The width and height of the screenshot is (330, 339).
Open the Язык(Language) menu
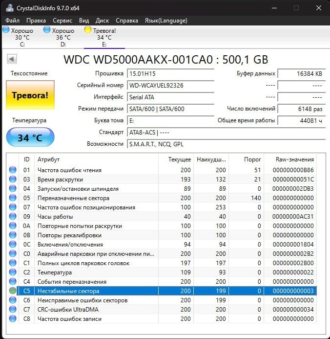pyautogui.click(x=166, y=21)
